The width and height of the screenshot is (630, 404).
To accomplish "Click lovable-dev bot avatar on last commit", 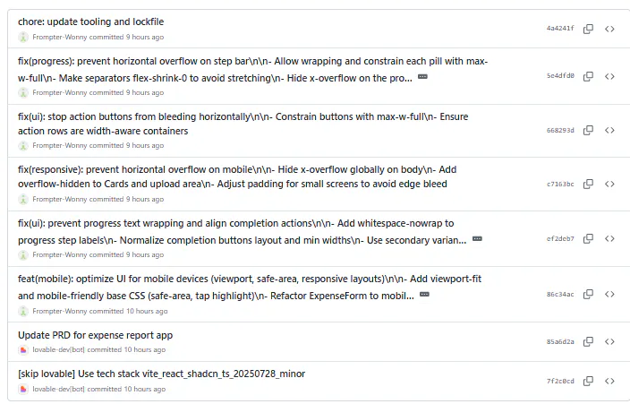I will pyautogui.click(x=23, y=390).
